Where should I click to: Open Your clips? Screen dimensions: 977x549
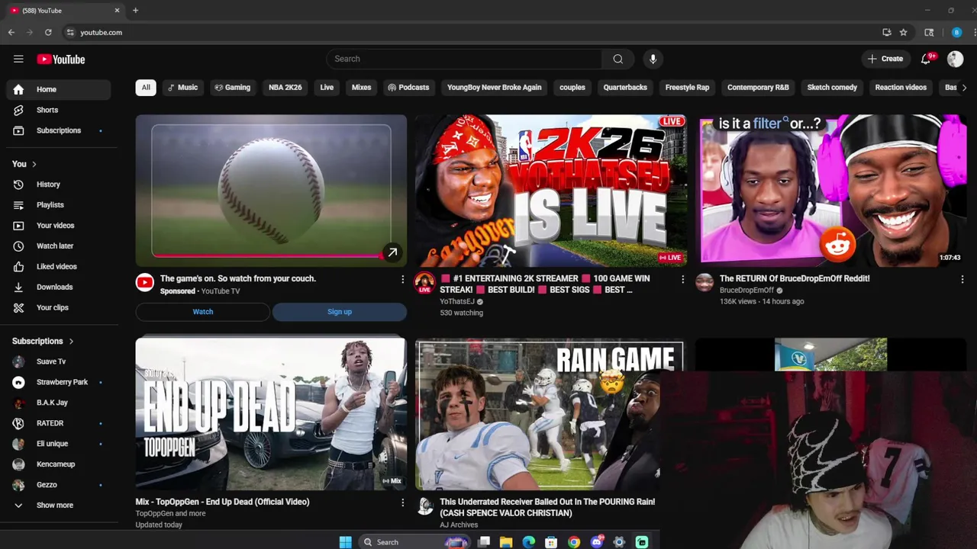58,308
